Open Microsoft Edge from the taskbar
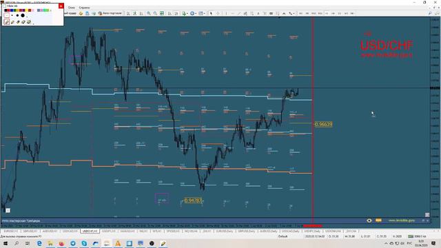441x248 pixels. click(39, 243)
